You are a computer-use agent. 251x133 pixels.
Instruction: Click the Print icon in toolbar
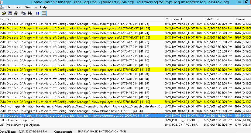pos(16,13)
